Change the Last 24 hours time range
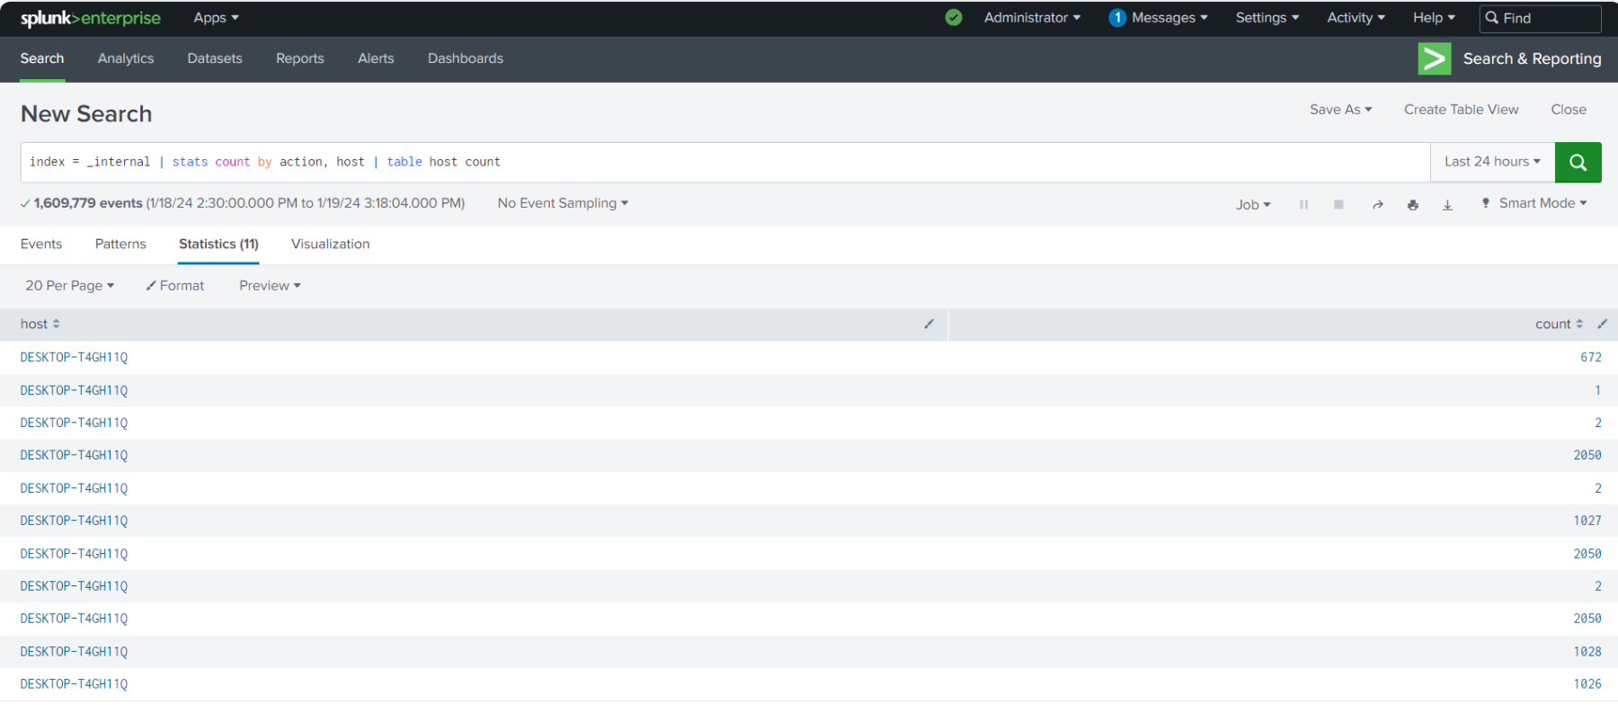Viewport: 1618px width, 713px height. [1492, 162]
